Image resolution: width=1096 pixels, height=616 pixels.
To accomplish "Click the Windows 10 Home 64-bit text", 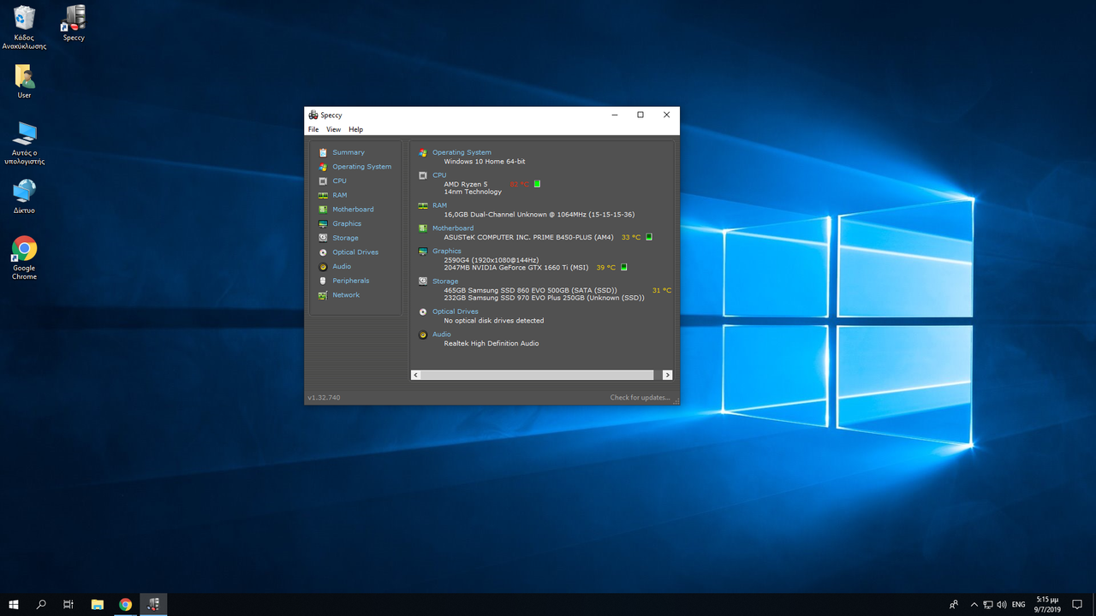I will (485, 162).
